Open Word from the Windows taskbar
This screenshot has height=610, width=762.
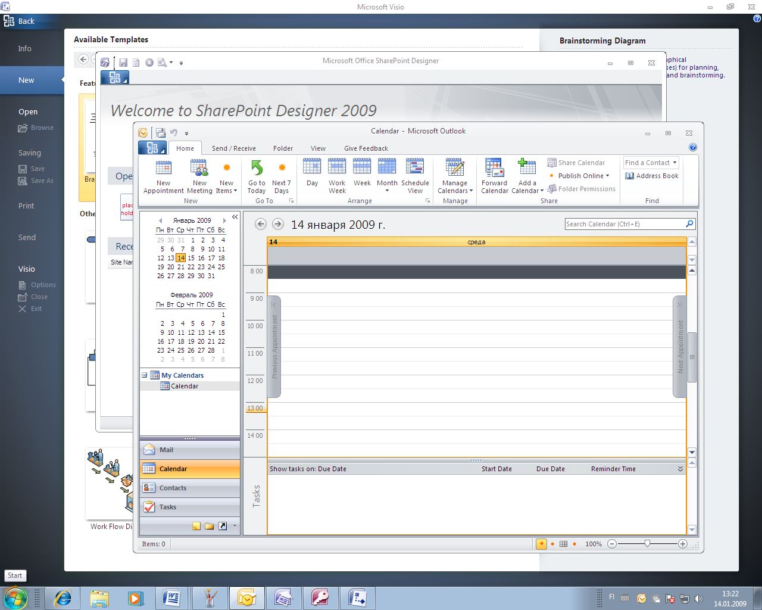click(171, 597)
